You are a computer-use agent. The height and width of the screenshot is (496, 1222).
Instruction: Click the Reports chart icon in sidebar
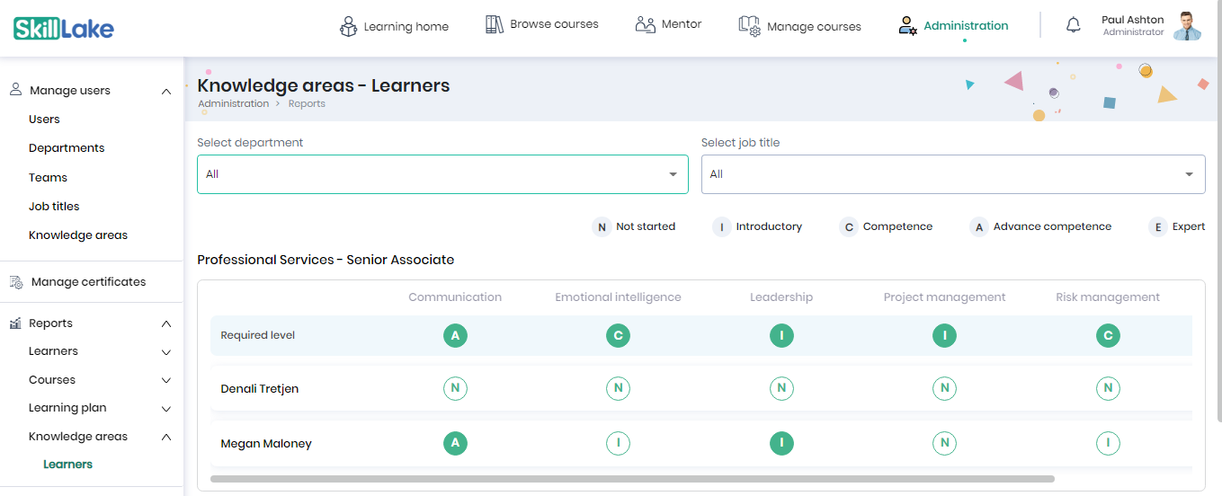(x=15, y=323)
